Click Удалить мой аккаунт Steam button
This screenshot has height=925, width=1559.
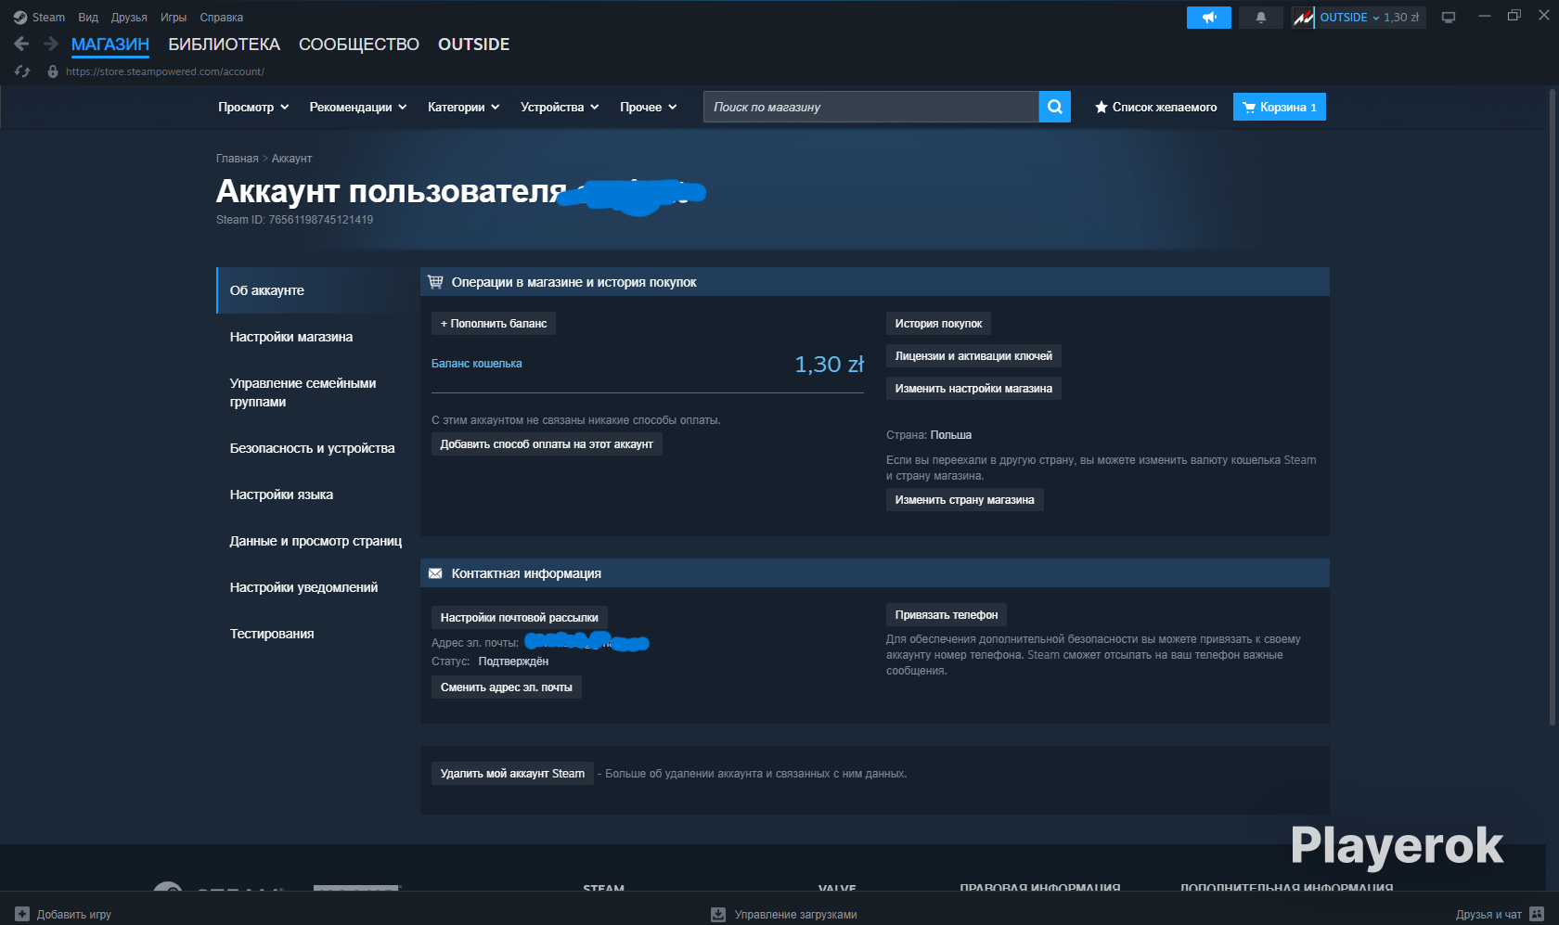click(512, 774)
